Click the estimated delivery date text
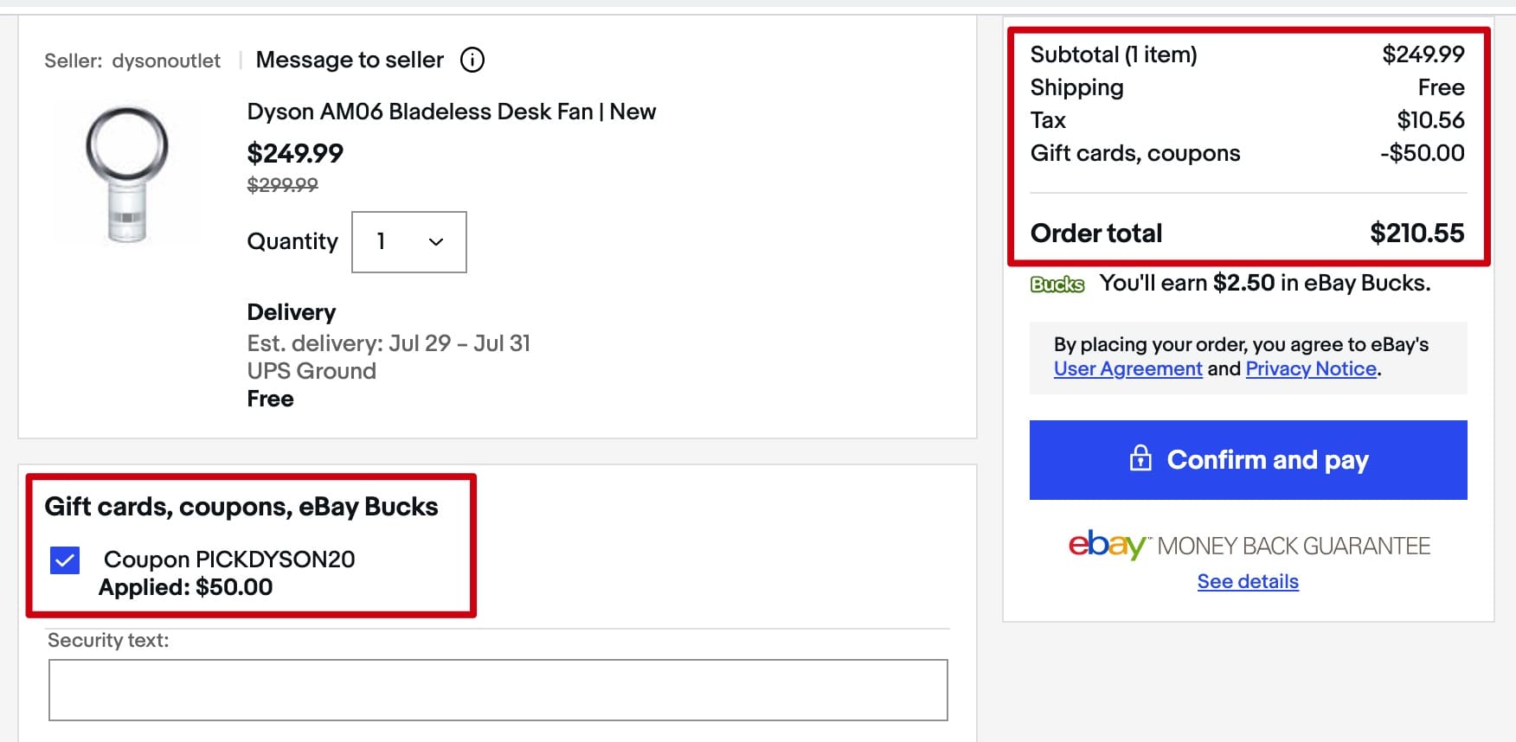 (x=387, y=343)
